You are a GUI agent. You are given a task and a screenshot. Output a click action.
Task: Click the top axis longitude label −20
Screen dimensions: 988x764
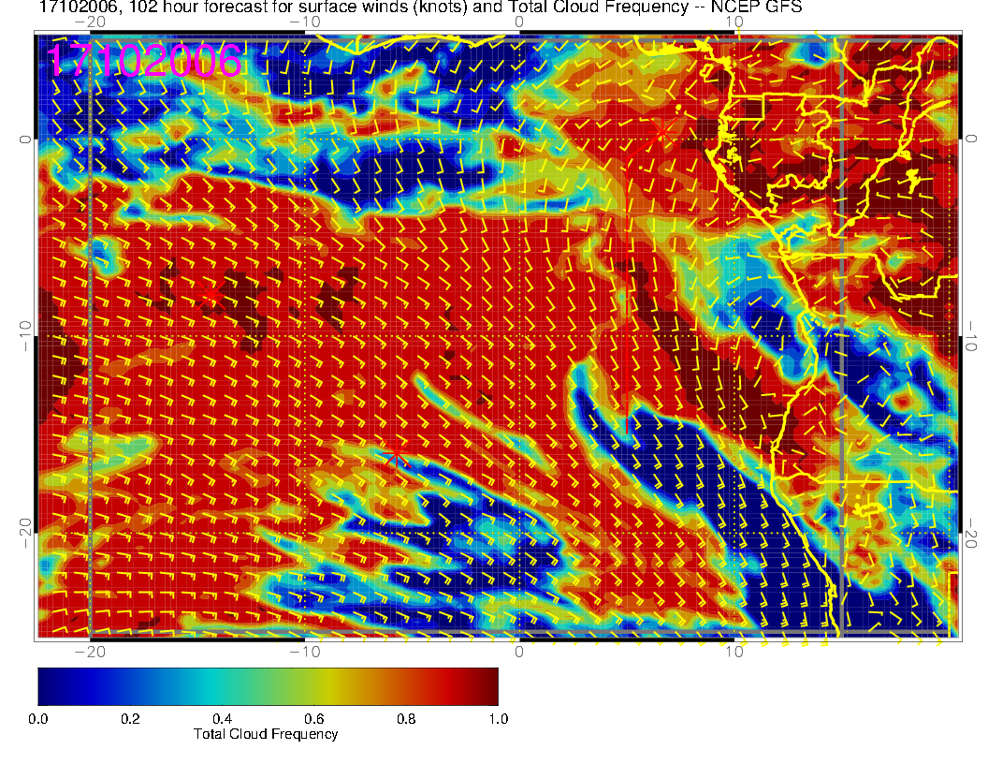[x=90, y=22]
